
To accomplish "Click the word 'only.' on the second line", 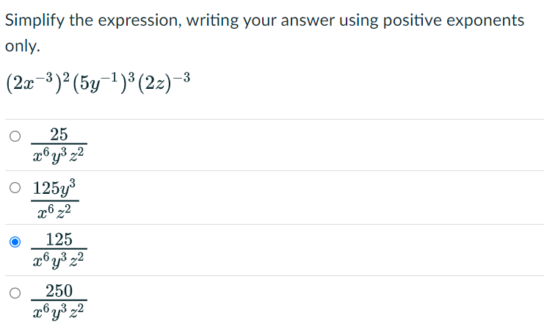I will click(23, 46).
